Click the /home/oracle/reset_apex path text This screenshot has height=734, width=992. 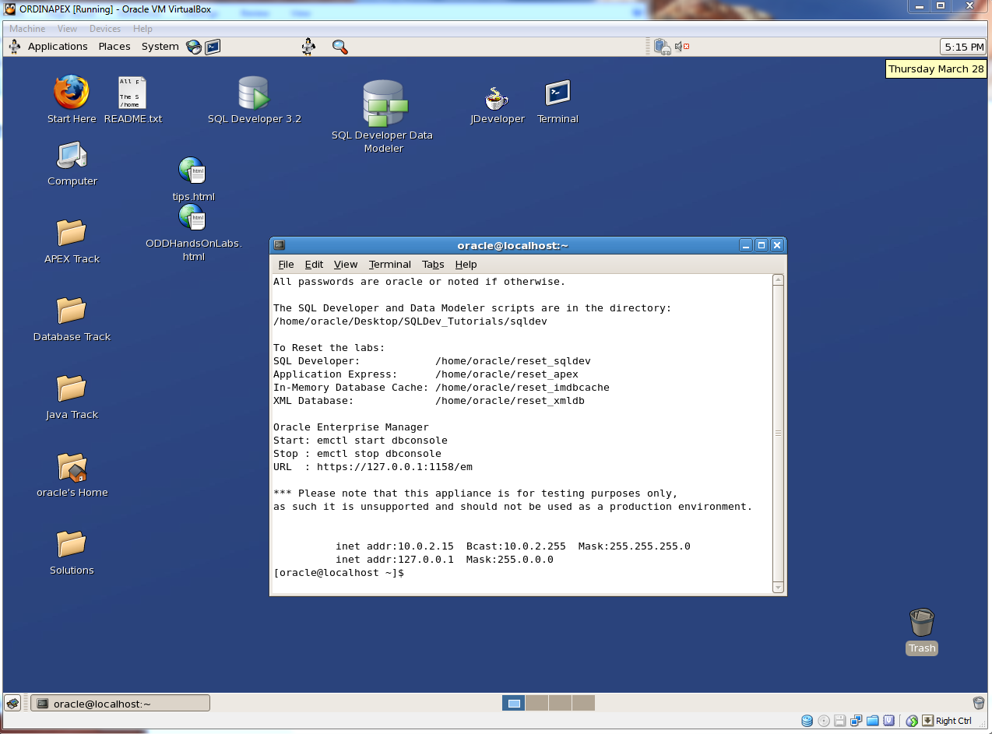coord(507,374)
